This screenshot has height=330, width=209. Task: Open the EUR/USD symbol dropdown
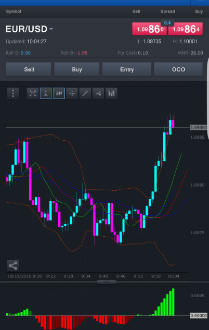click(51, 29)
